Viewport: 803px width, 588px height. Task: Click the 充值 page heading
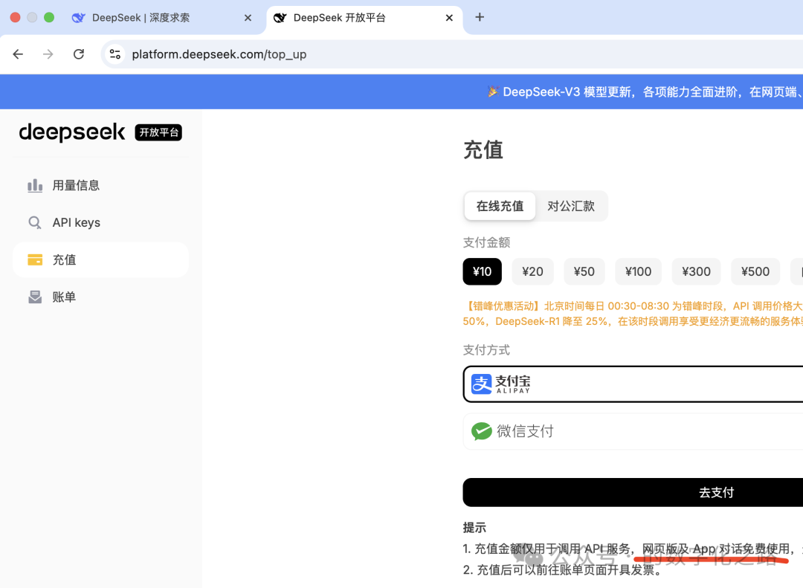tap(483, 150)
